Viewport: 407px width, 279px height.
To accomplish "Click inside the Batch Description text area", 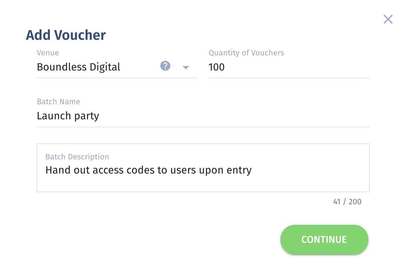I will (203, 168).
